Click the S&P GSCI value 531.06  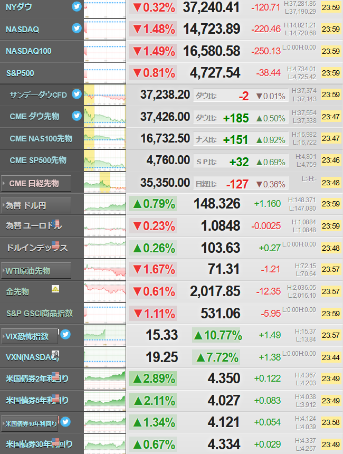221,313
